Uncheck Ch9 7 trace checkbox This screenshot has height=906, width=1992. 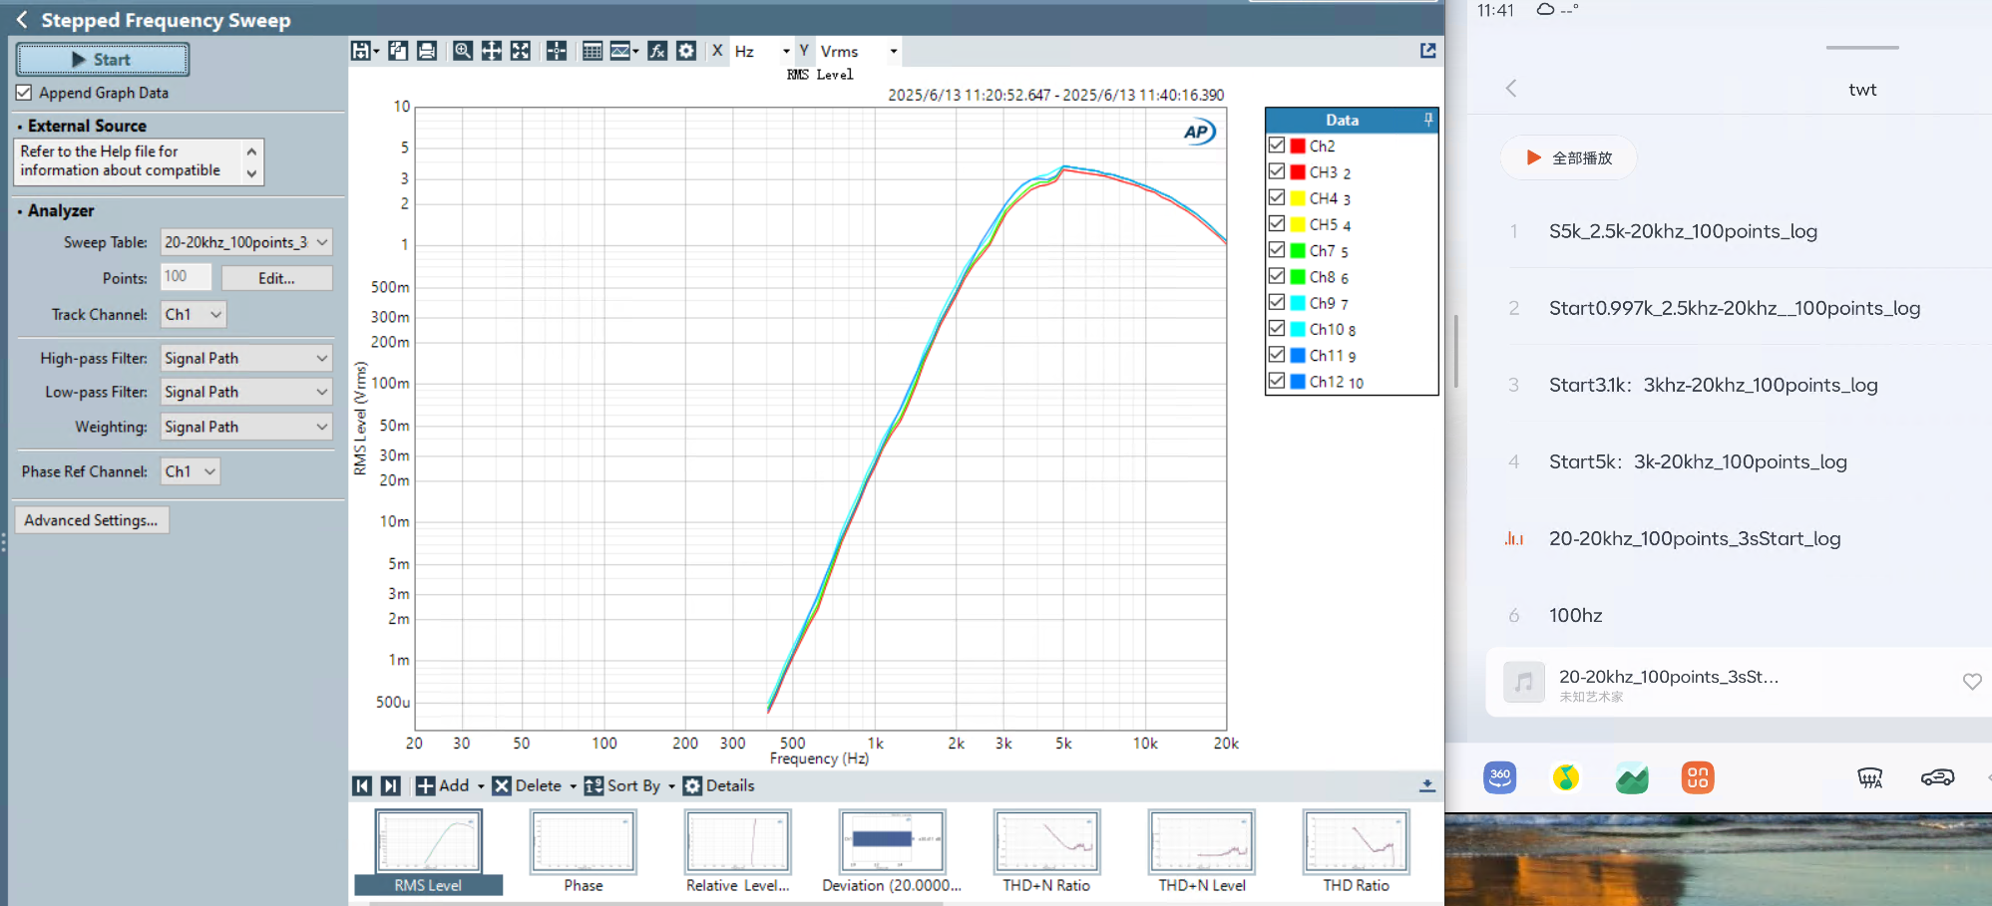pos(1277,302)
